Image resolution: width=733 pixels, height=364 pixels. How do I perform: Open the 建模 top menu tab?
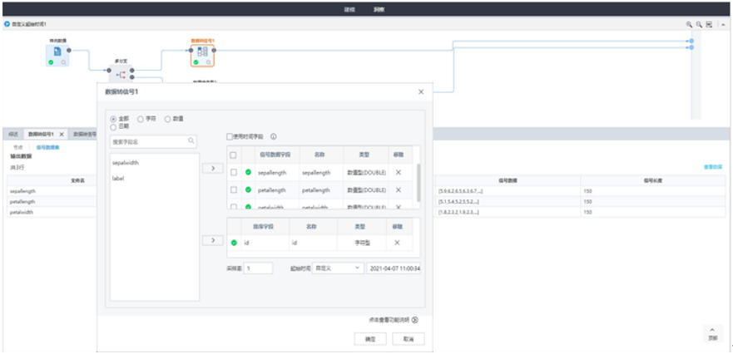point(349,9)
